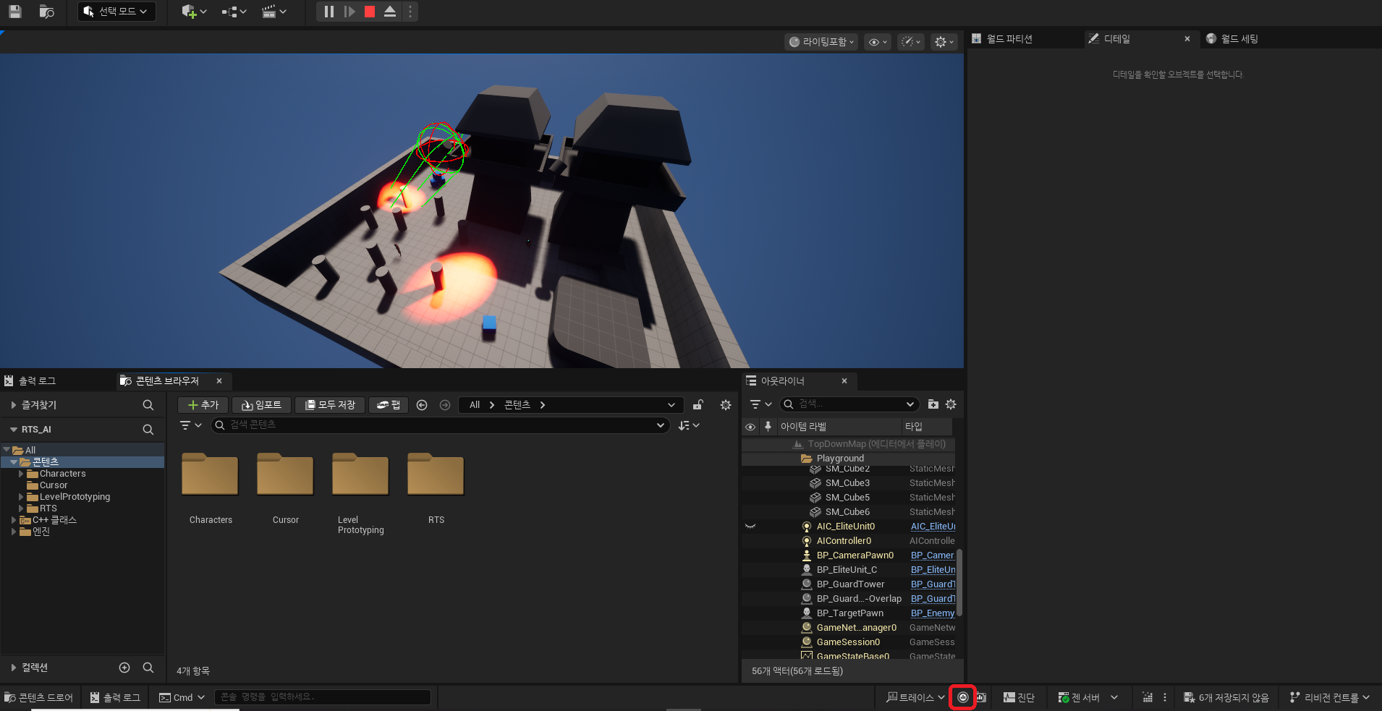Open the 트레이스 trace dropdown
Viewport: 1382px width, 711px height.
(x=915, y=697)
